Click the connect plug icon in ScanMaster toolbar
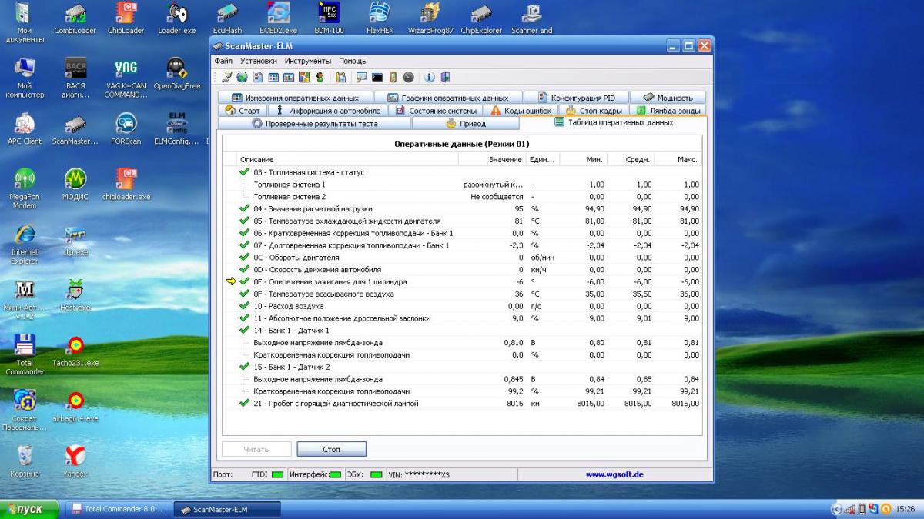924x519 pixels. tap(226, 77)
